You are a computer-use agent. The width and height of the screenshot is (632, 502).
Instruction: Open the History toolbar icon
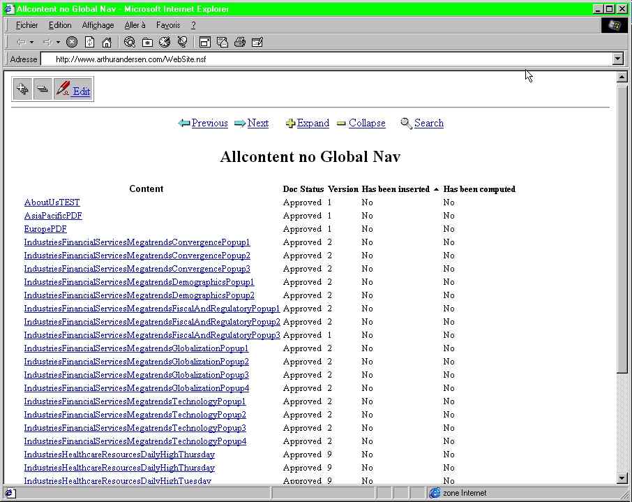click(x=165, y=42)
